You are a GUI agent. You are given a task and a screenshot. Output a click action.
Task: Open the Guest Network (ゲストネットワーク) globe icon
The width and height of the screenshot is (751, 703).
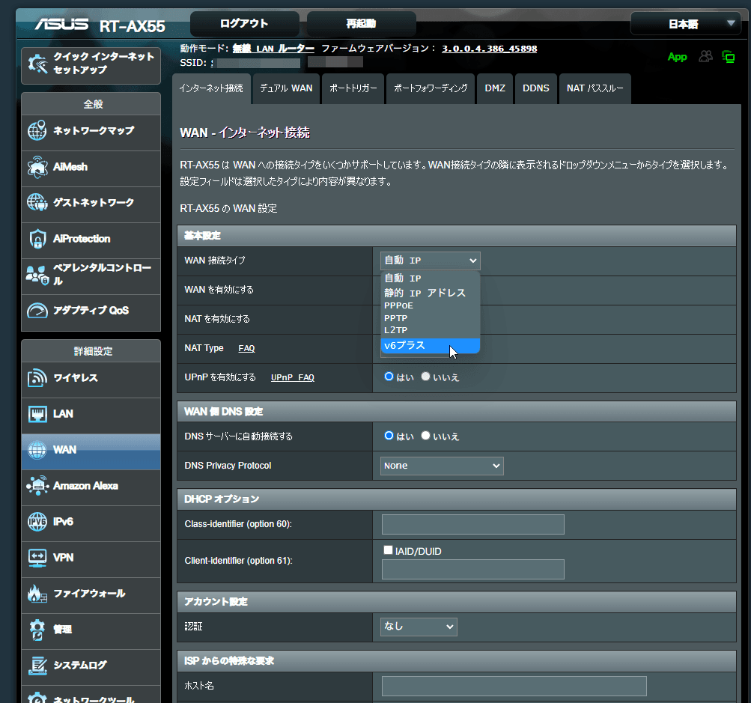[x=37, y=203]
